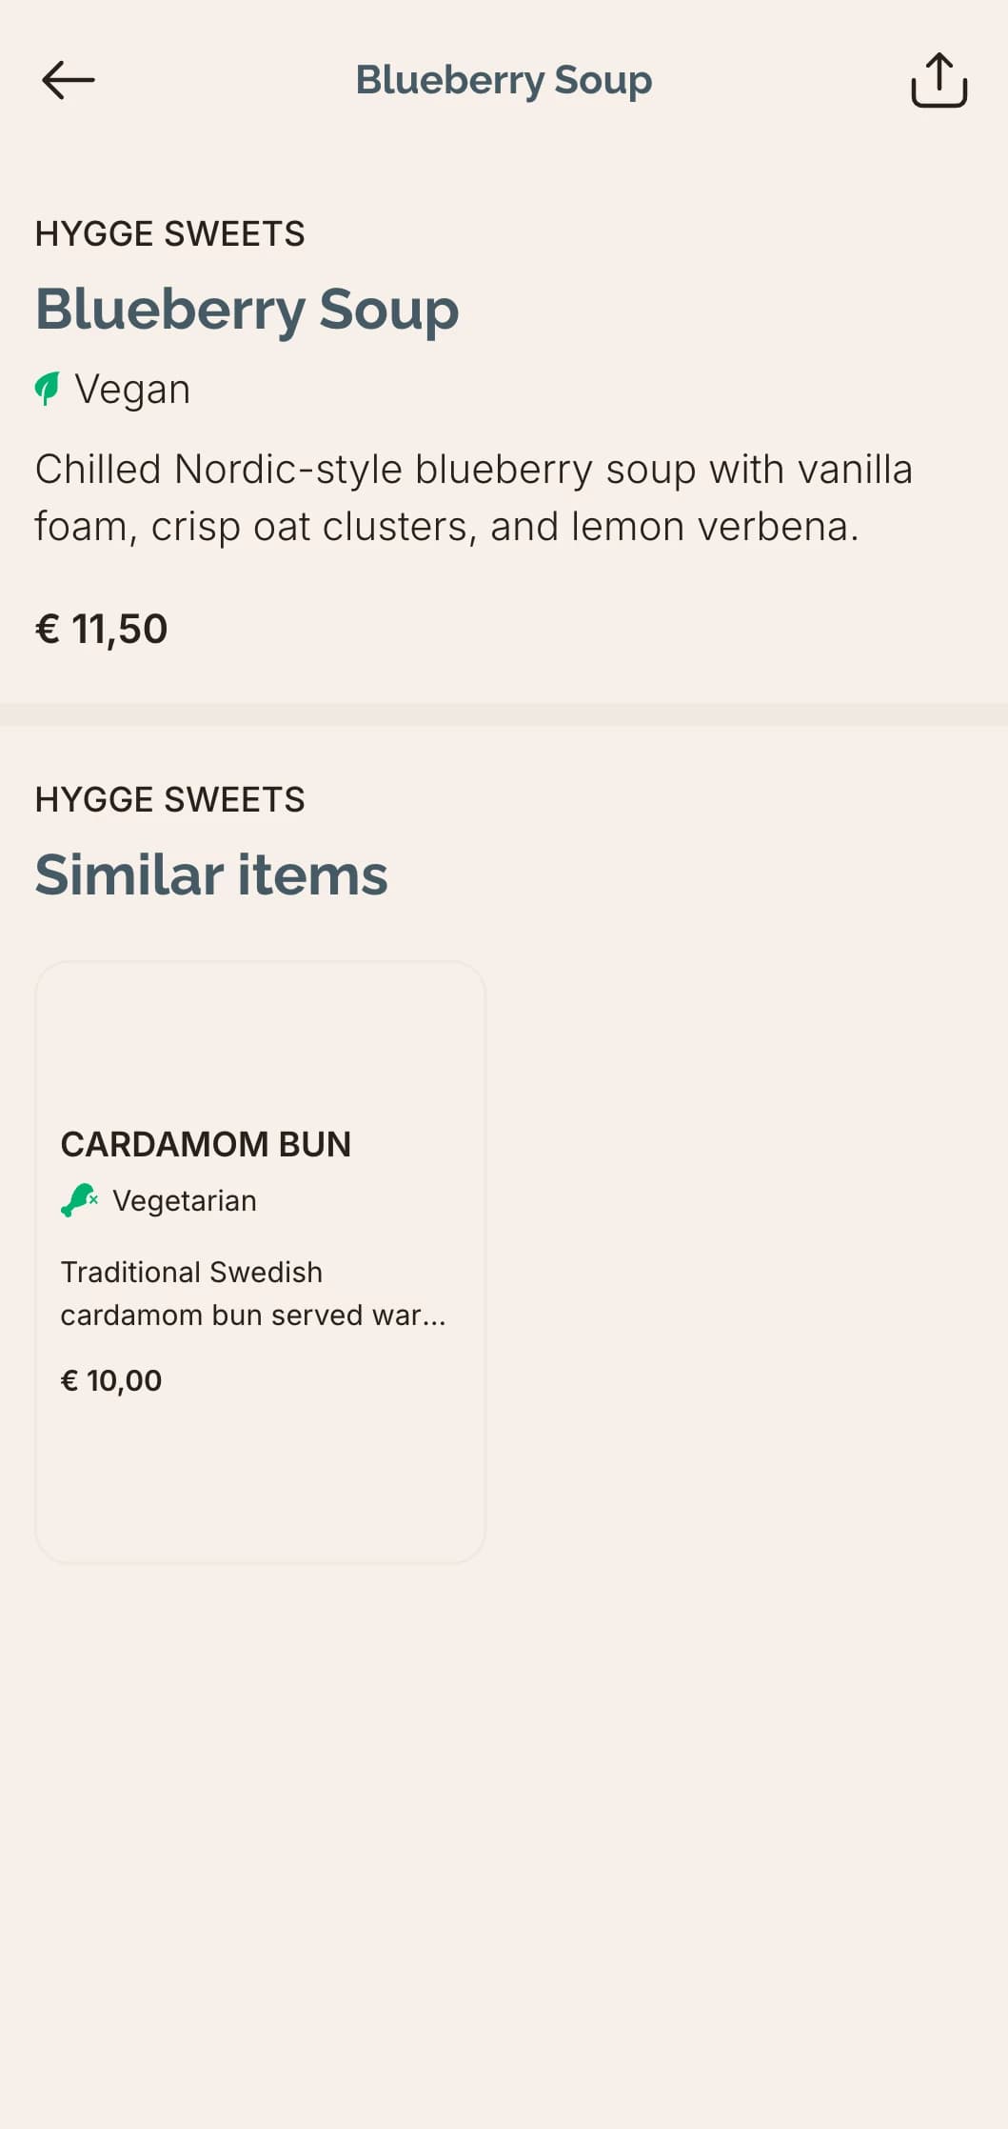Click the € 11,50 price
Viewport: 1008px width, 2129px height.
[x=101, y=629]
